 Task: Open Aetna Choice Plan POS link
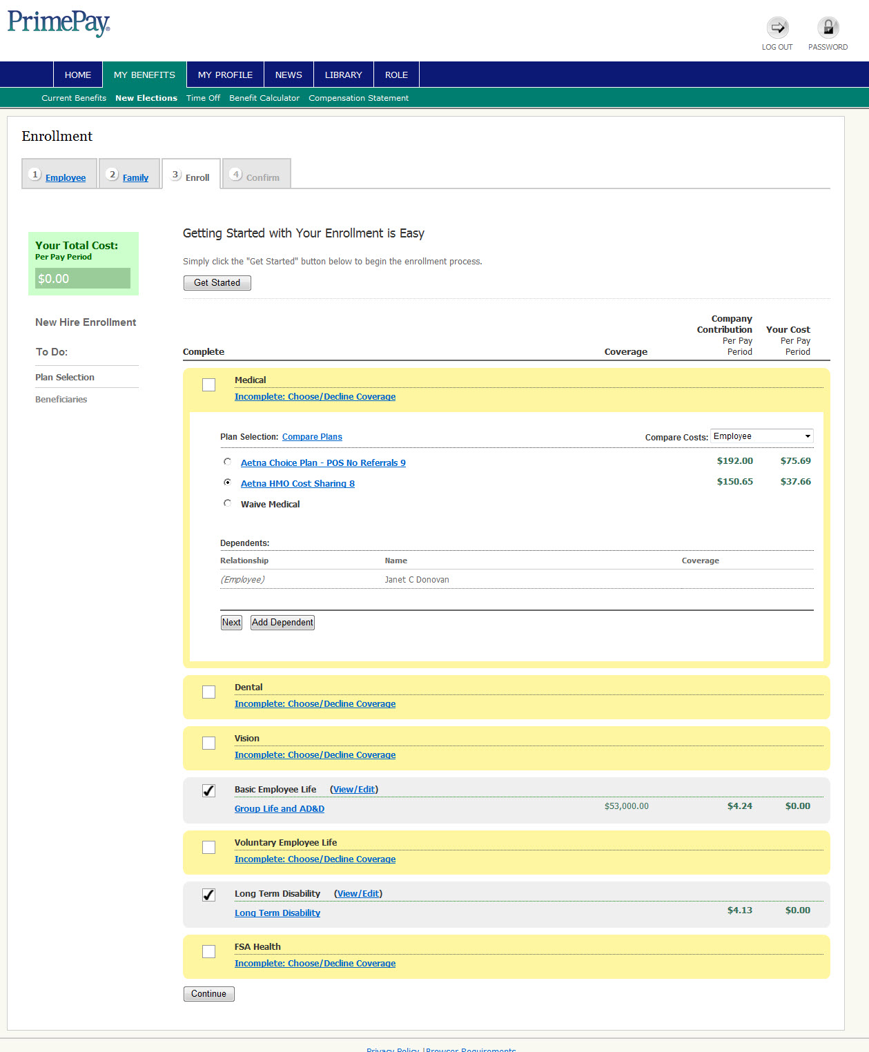(x=323, y=463)
